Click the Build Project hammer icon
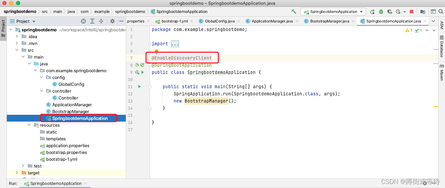The height and width of the screenshot is (188, 445). point(294,12)
